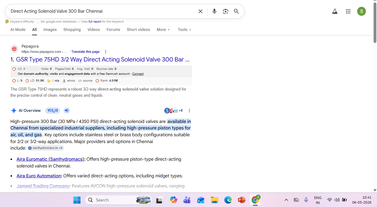377x207 pixels.
Task: Open the ENG IN language indicator
Action: coord(318,200)
